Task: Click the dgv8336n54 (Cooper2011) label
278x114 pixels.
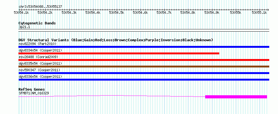Action: click(40, 77)
